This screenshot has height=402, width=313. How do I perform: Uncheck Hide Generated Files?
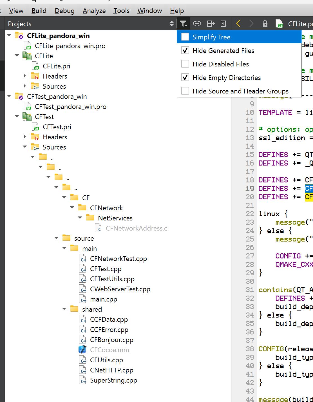pyautogui.click(x=185, y=50)
